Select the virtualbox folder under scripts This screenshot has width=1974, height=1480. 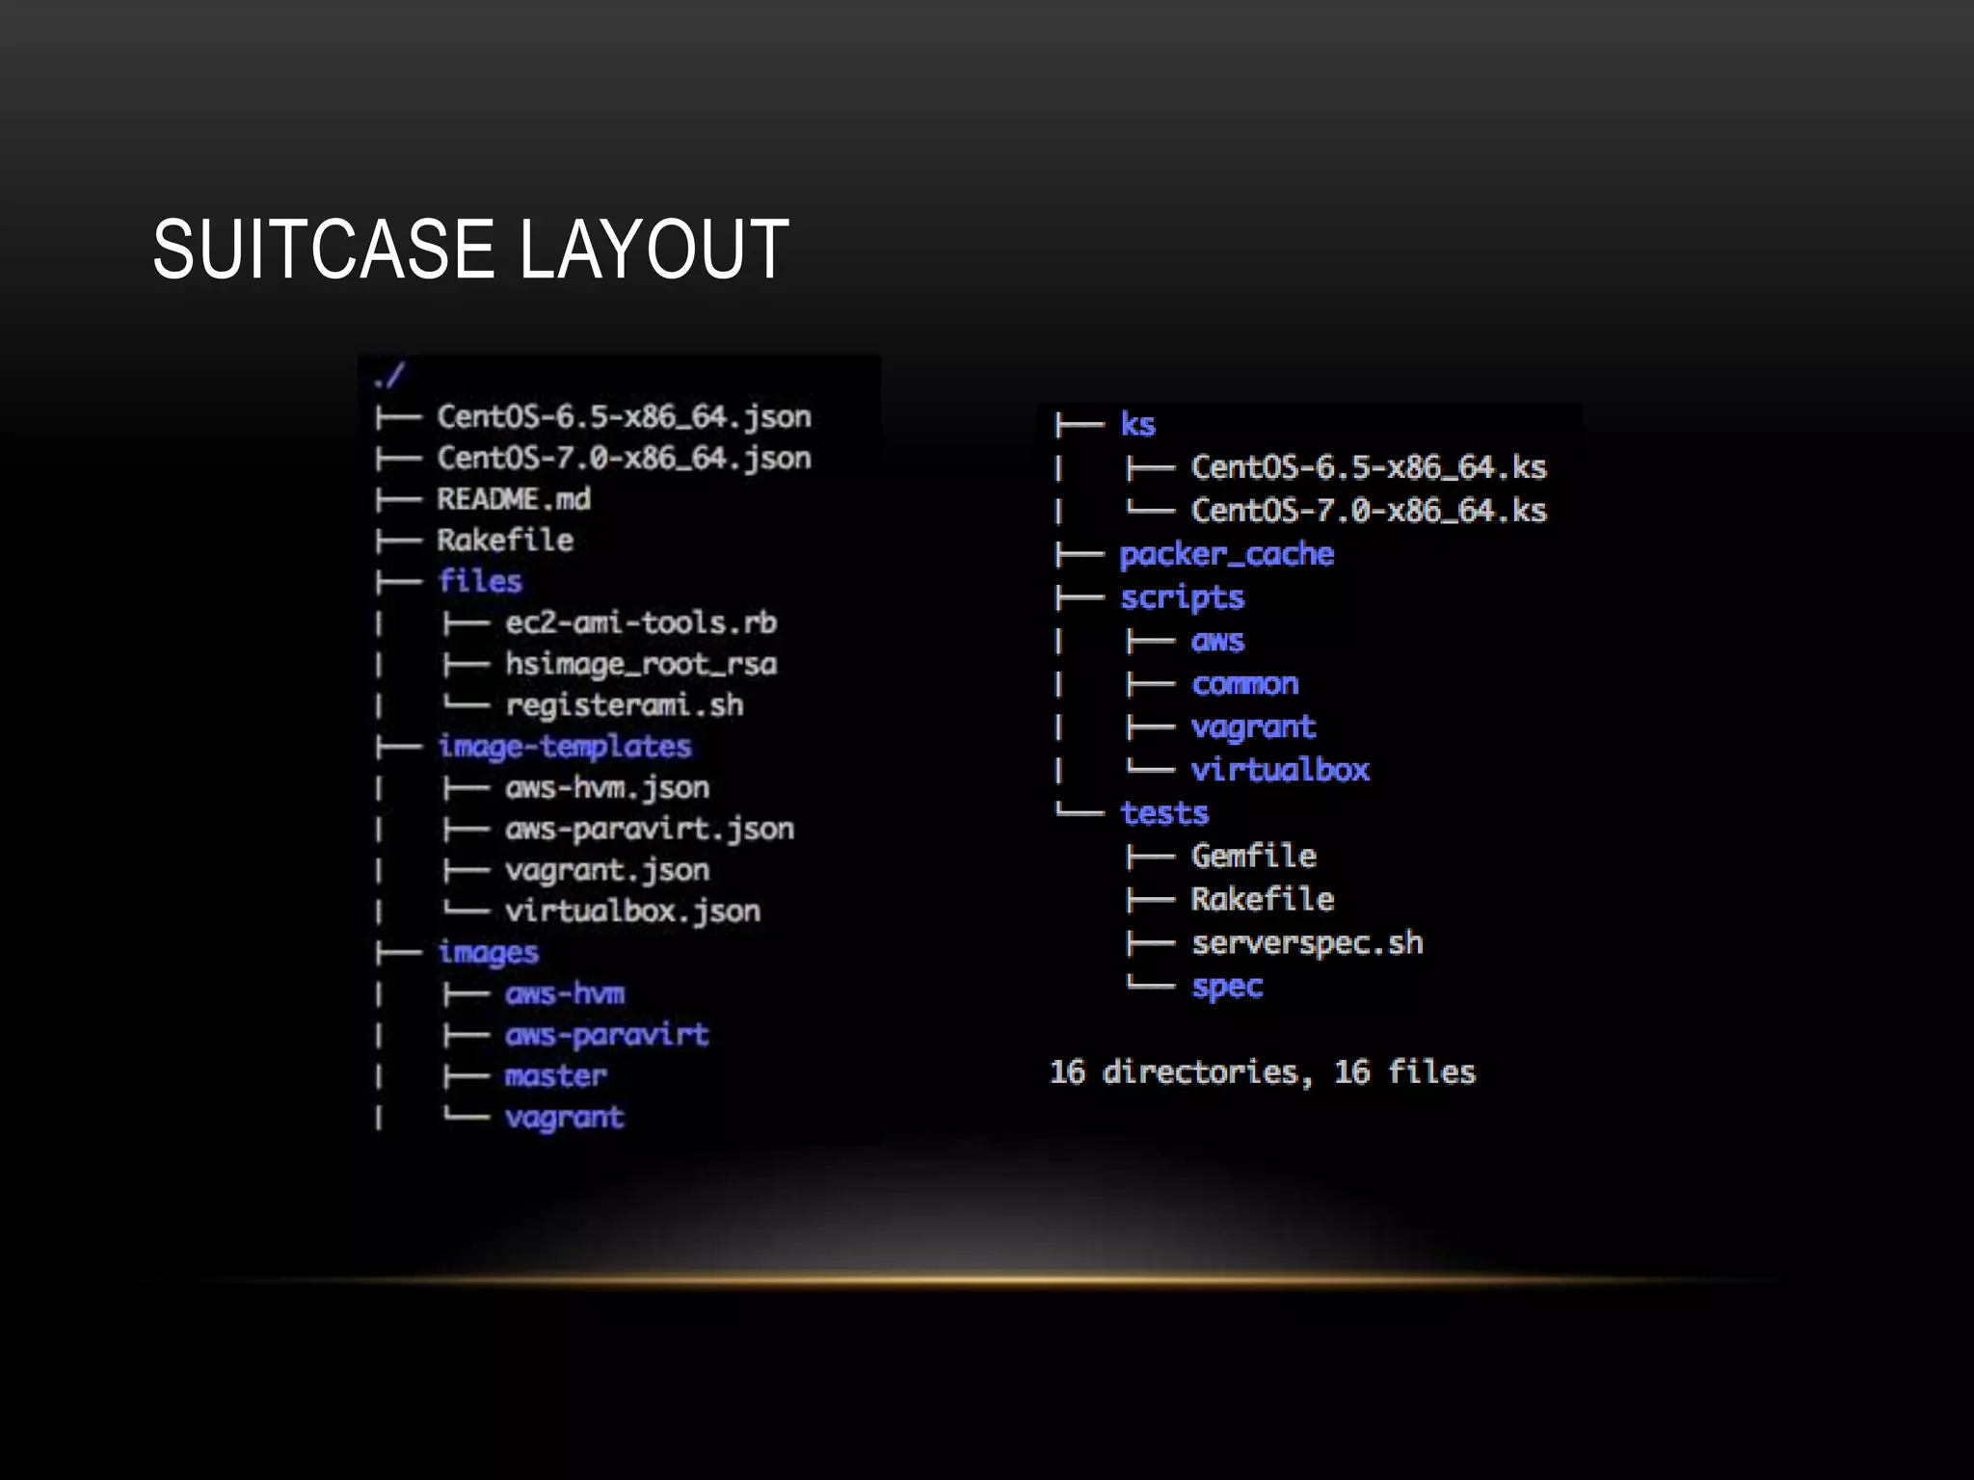[x=1281, y=771]
